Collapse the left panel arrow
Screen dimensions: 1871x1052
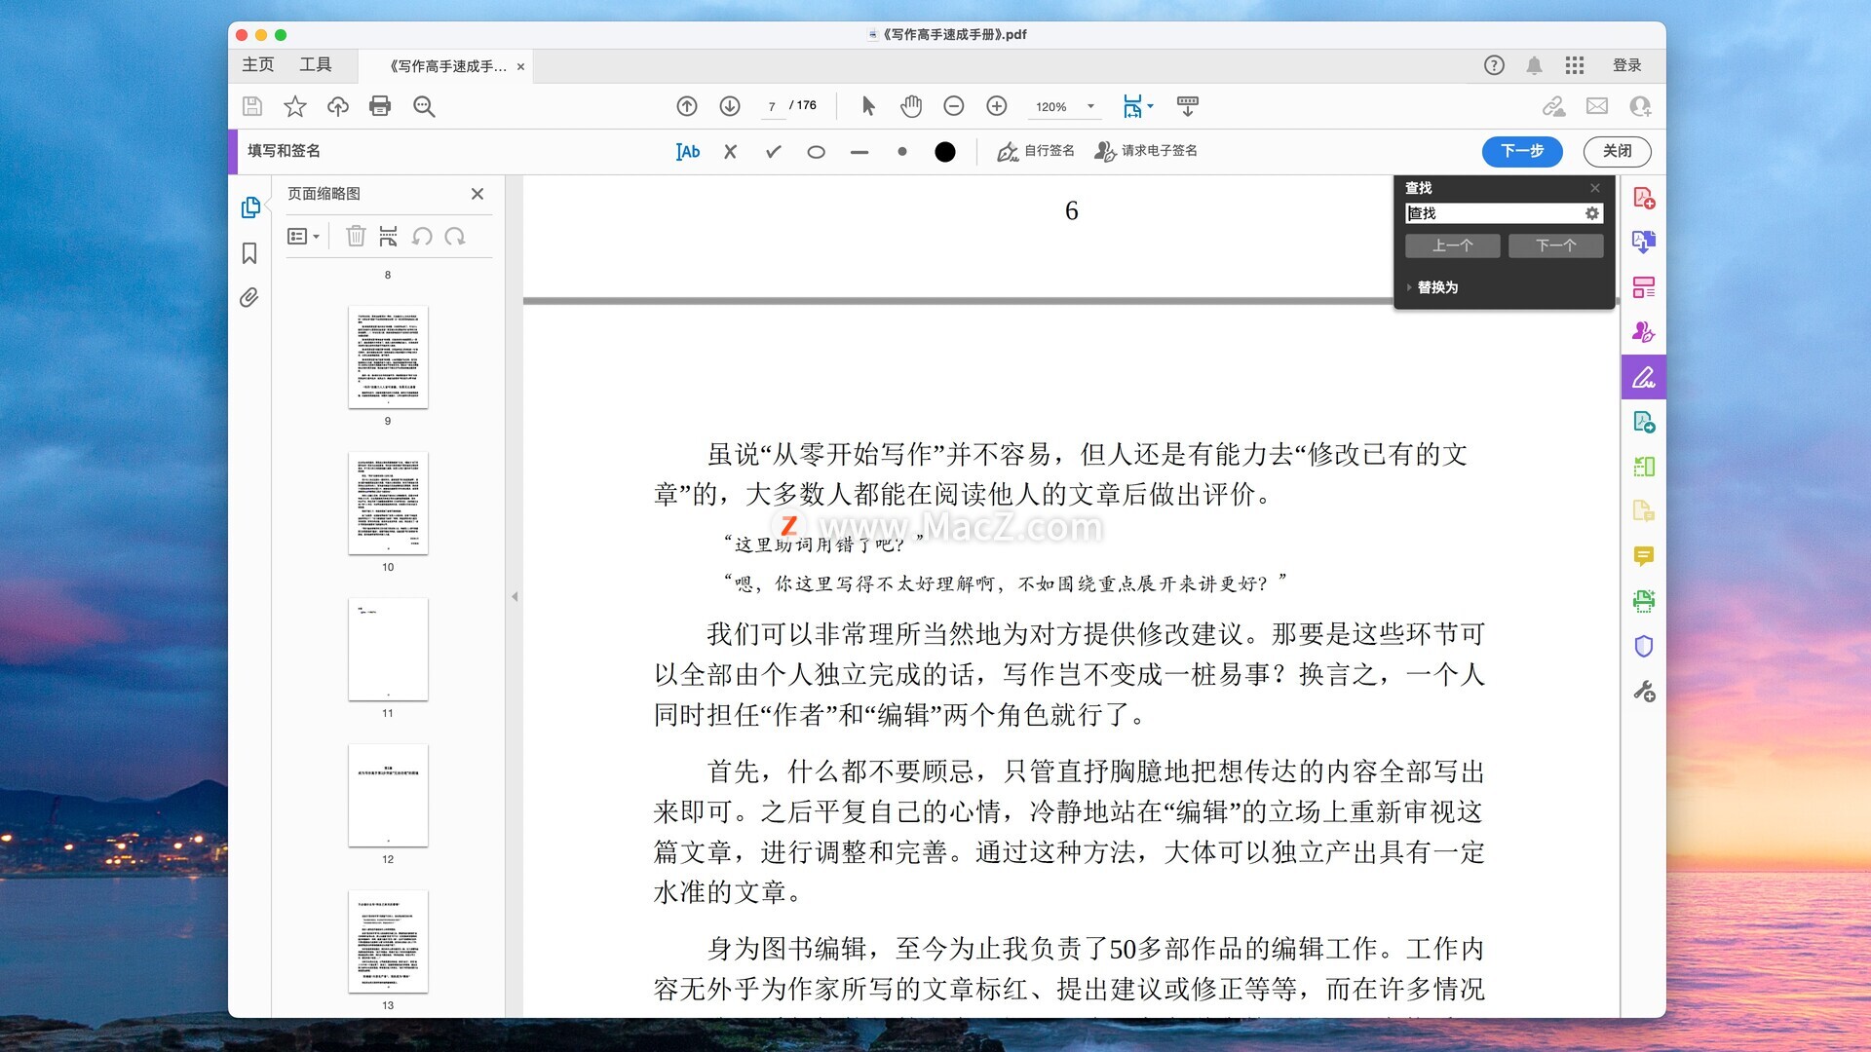click(515, 596)
